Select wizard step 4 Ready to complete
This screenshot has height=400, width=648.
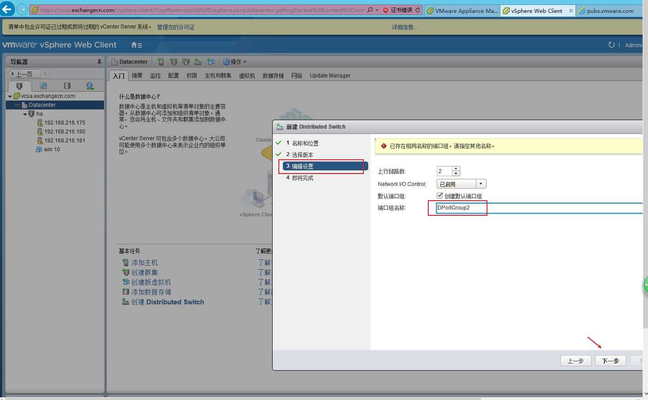pyautogui.click(x=300, y=178)
